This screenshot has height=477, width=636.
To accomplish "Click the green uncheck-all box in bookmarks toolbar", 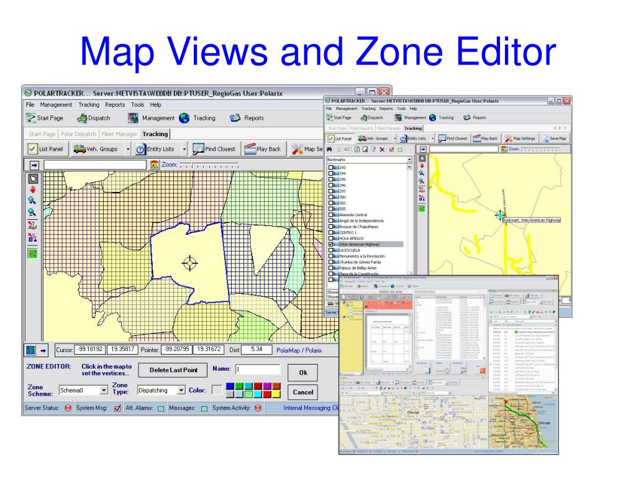I will pos(400,150).
